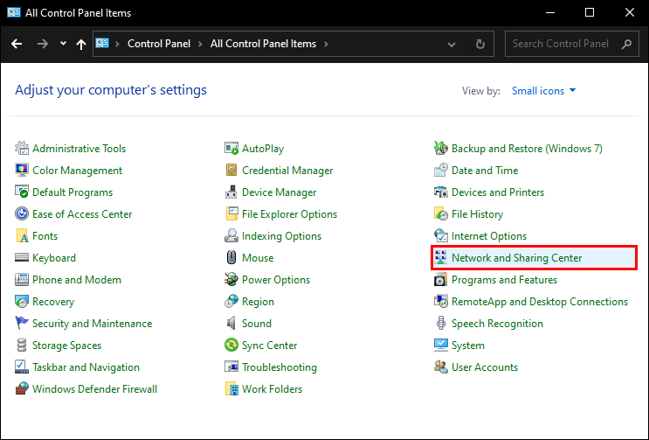Image resolution: width=649 pixels, height=440 pixels.
Task: Open Devices and Printers link
Action: [498, 192]
